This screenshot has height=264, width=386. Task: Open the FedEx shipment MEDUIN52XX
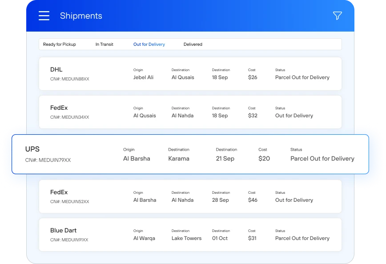coord(190,196)
